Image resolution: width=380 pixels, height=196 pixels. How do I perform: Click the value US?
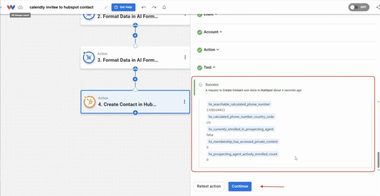(209, 123)
